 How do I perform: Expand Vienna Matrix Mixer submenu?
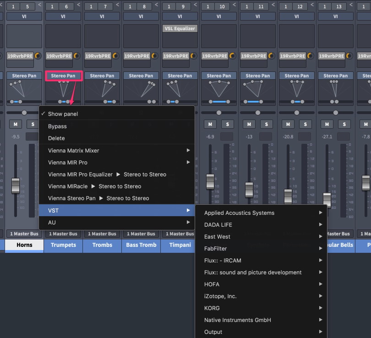(x=117, y=150)
